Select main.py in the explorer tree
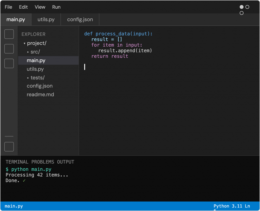Image resolution: width=260 pixels, height=211 pixels. point(48,60)
